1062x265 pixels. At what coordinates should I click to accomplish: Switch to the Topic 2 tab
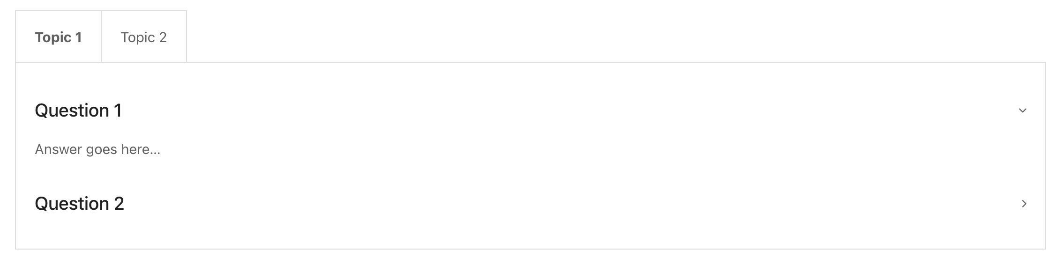point(144,37)
